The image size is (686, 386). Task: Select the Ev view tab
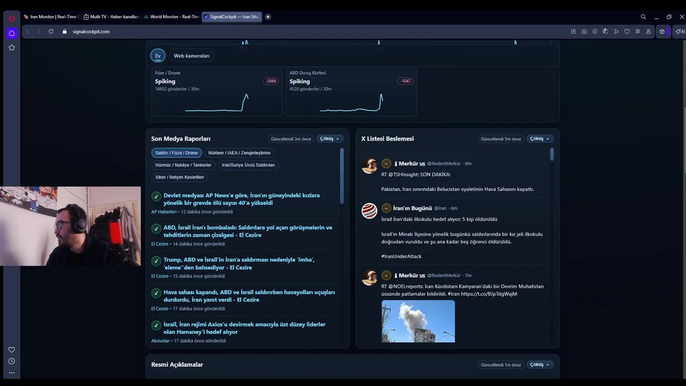point(158,56)
